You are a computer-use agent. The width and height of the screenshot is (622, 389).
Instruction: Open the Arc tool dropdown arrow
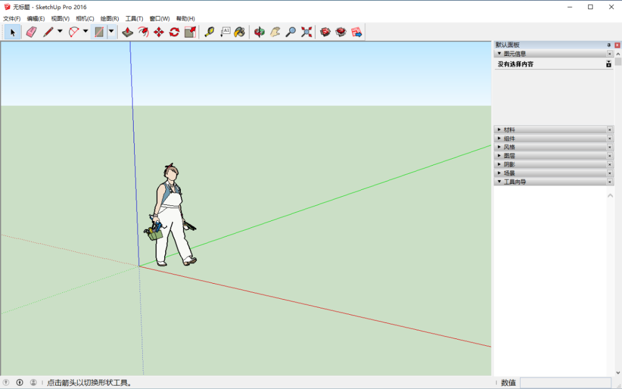pos(85,31)
